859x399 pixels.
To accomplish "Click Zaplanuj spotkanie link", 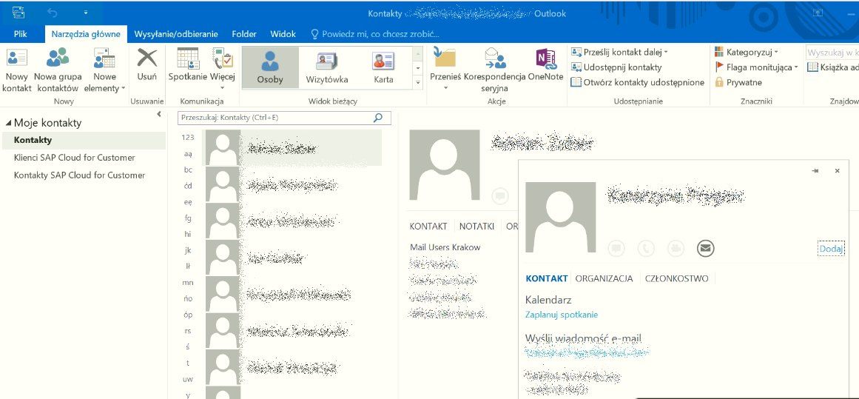I will coord(562,315).
